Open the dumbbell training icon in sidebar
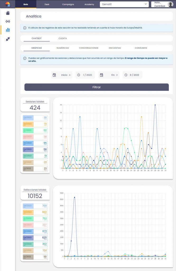This screenshot has height=271, width=176. pyautogui.click(x=8, y=21)
